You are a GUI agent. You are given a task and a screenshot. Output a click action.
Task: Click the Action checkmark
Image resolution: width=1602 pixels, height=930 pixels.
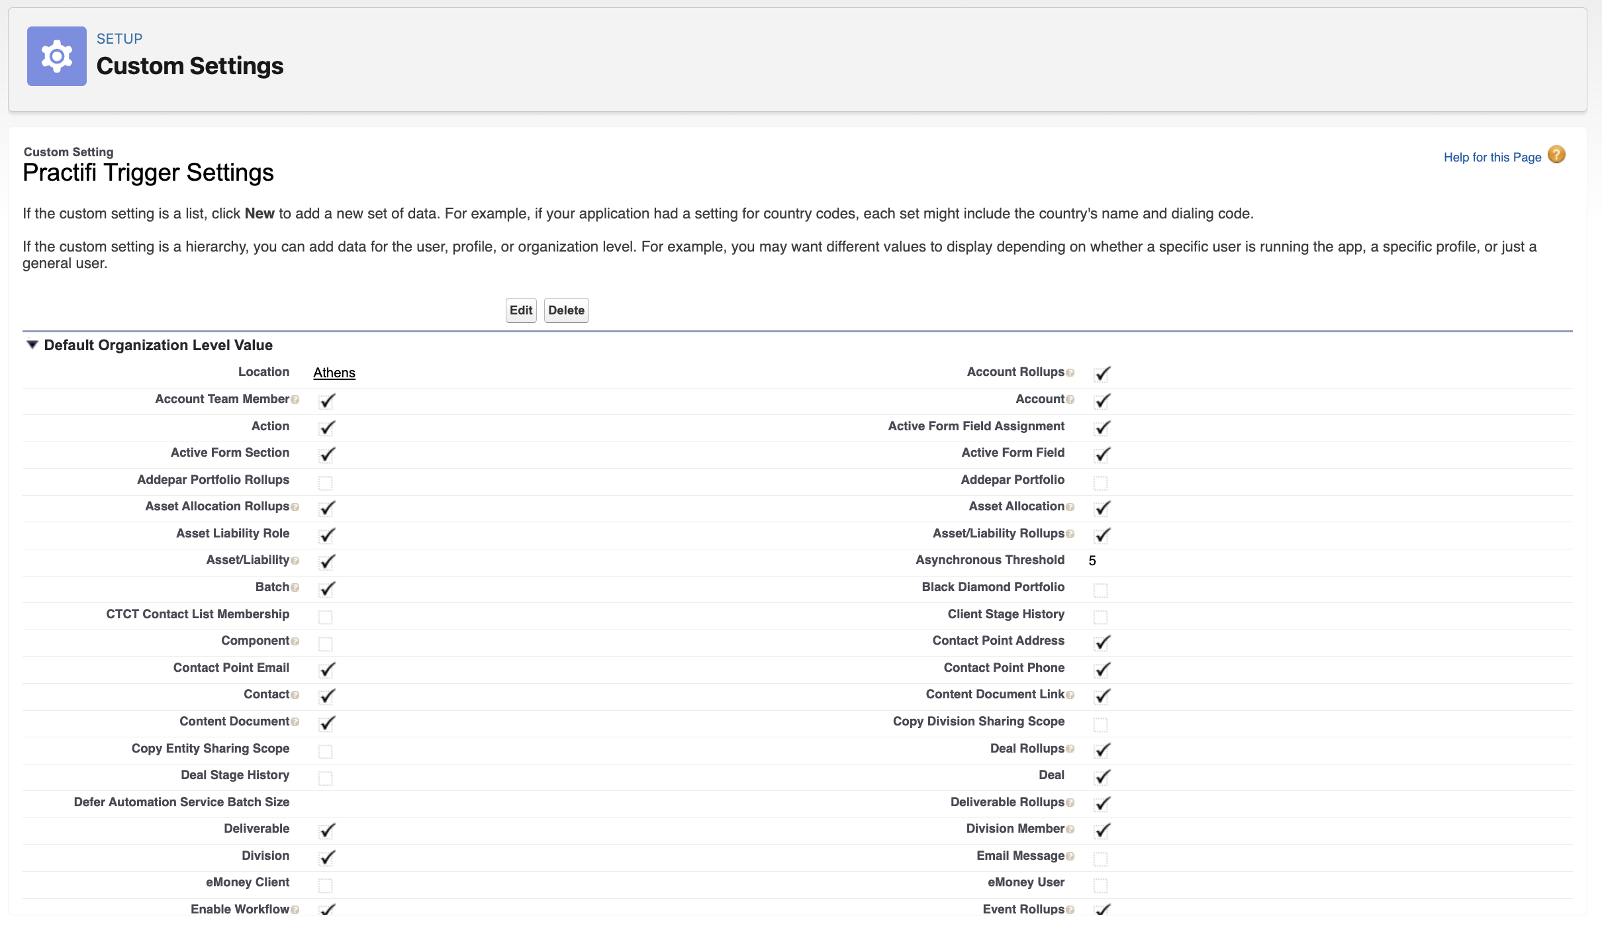coord(327,428)
